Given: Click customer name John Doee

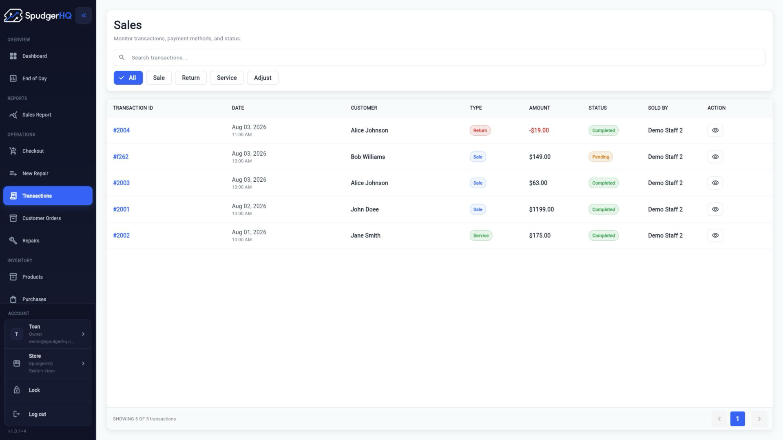Looking at the screenshot, I should (x=365, y=209).
